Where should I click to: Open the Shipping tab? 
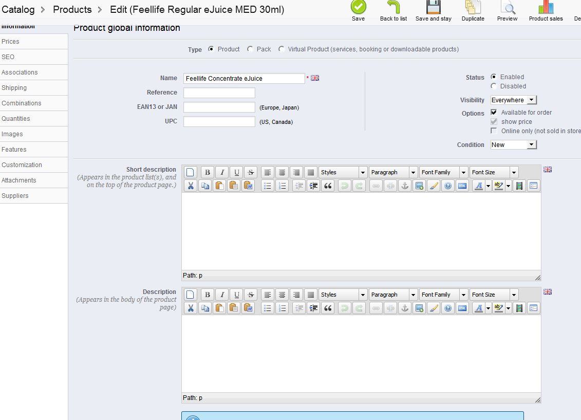34,87
